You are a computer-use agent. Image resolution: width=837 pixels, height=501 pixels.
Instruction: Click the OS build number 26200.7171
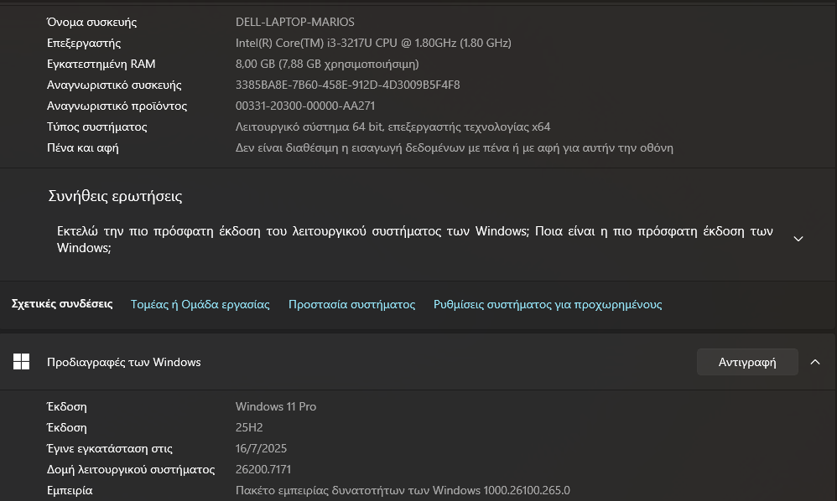[263, 469]
